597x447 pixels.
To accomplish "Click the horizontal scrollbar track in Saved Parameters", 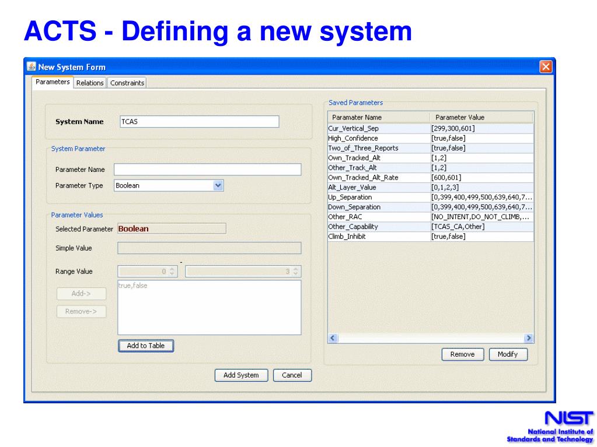I will [x=430, y=338].
